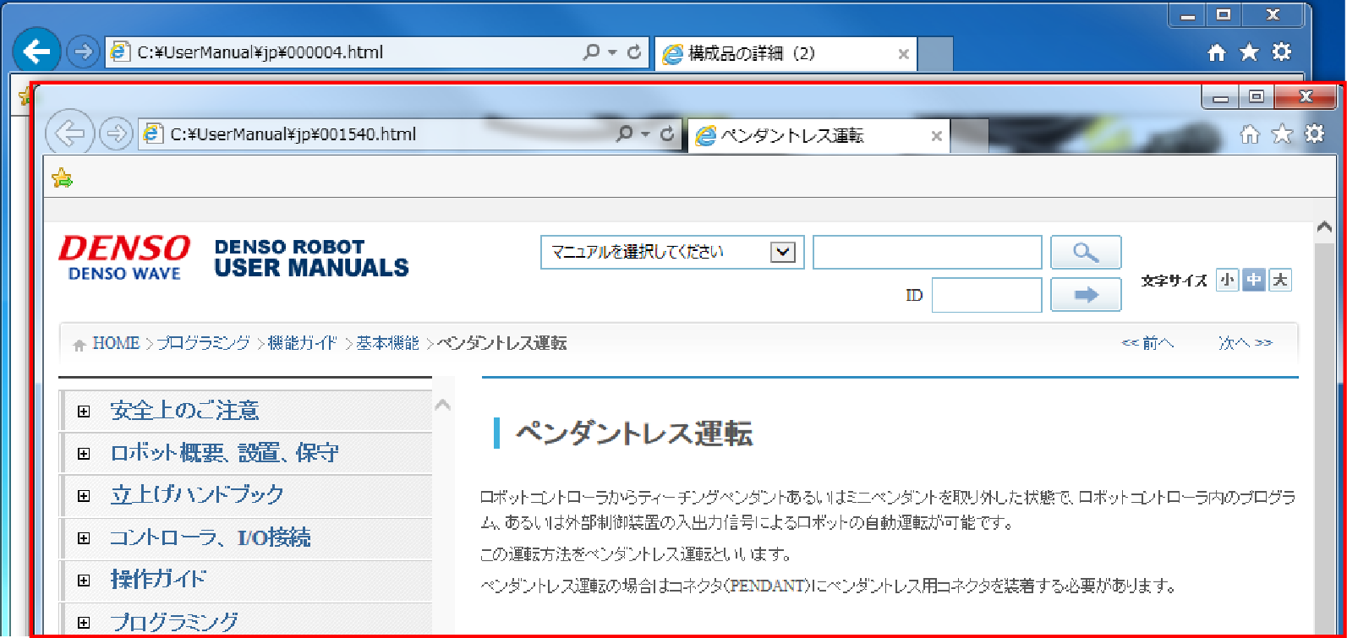Open the front window settings gear
The height and width of the screenshot is (638, 1347).
(x=1314, y=134)
